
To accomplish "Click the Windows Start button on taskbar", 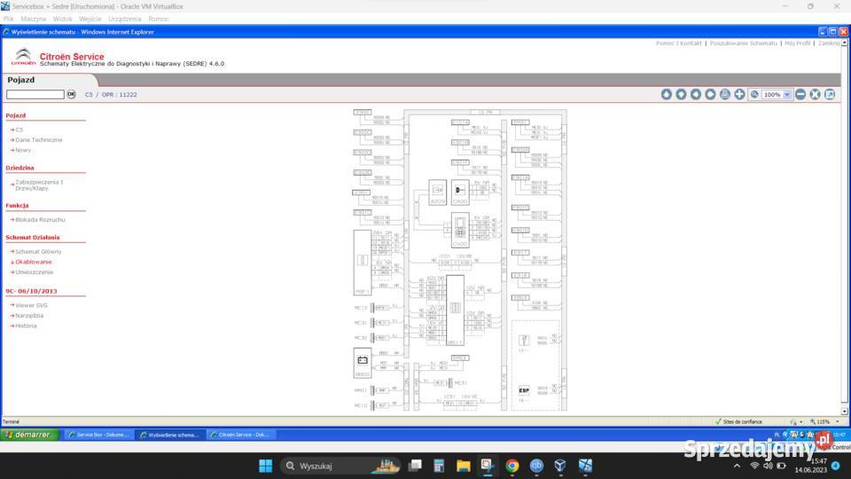I will tap(265, 466).
